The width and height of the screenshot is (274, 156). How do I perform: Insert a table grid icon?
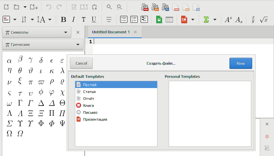(x=169, y=19)
